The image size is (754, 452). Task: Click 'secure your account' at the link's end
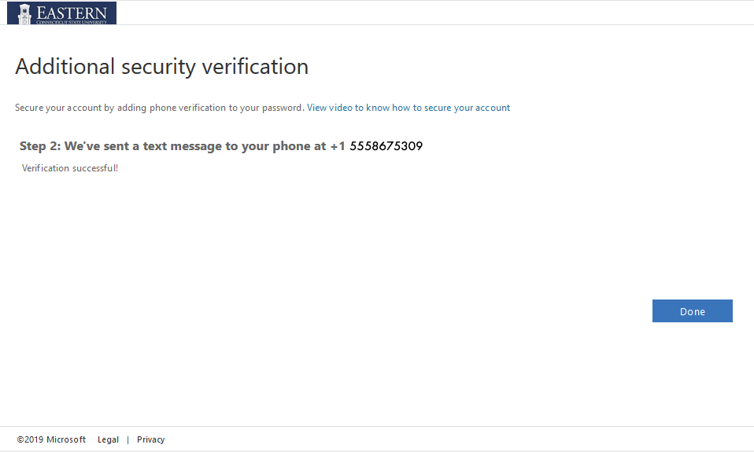[467, 108]
